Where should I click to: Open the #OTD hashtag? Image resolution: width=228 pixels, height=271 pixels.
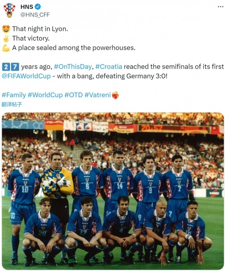click(73, 95)
